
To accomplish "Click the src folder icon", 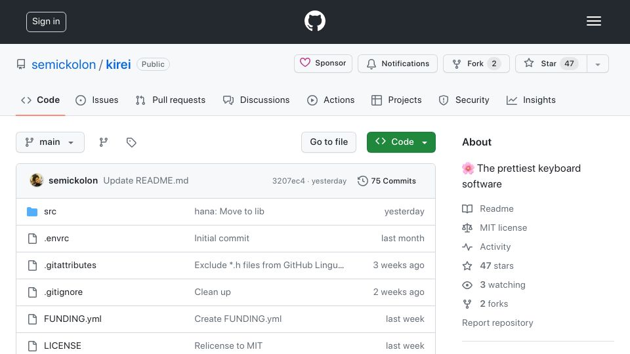I will click(x=32, y=212).
